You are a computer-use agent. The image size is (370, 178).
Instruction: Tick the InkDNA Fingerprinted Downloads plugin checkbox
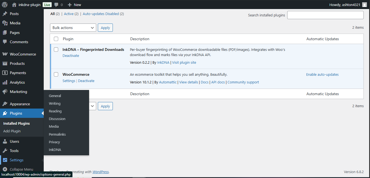pos(56,49)
